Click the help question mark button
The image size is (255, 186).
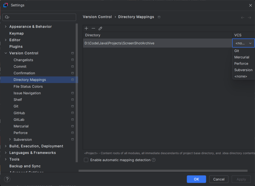7,179
